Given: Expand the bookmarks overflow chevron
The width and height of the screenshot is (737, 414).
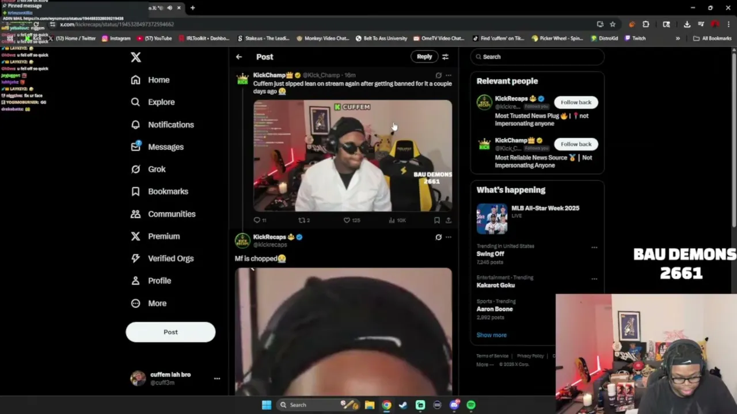Looking at the screenshot, I should pyautogui.click(x=678, y=39).
